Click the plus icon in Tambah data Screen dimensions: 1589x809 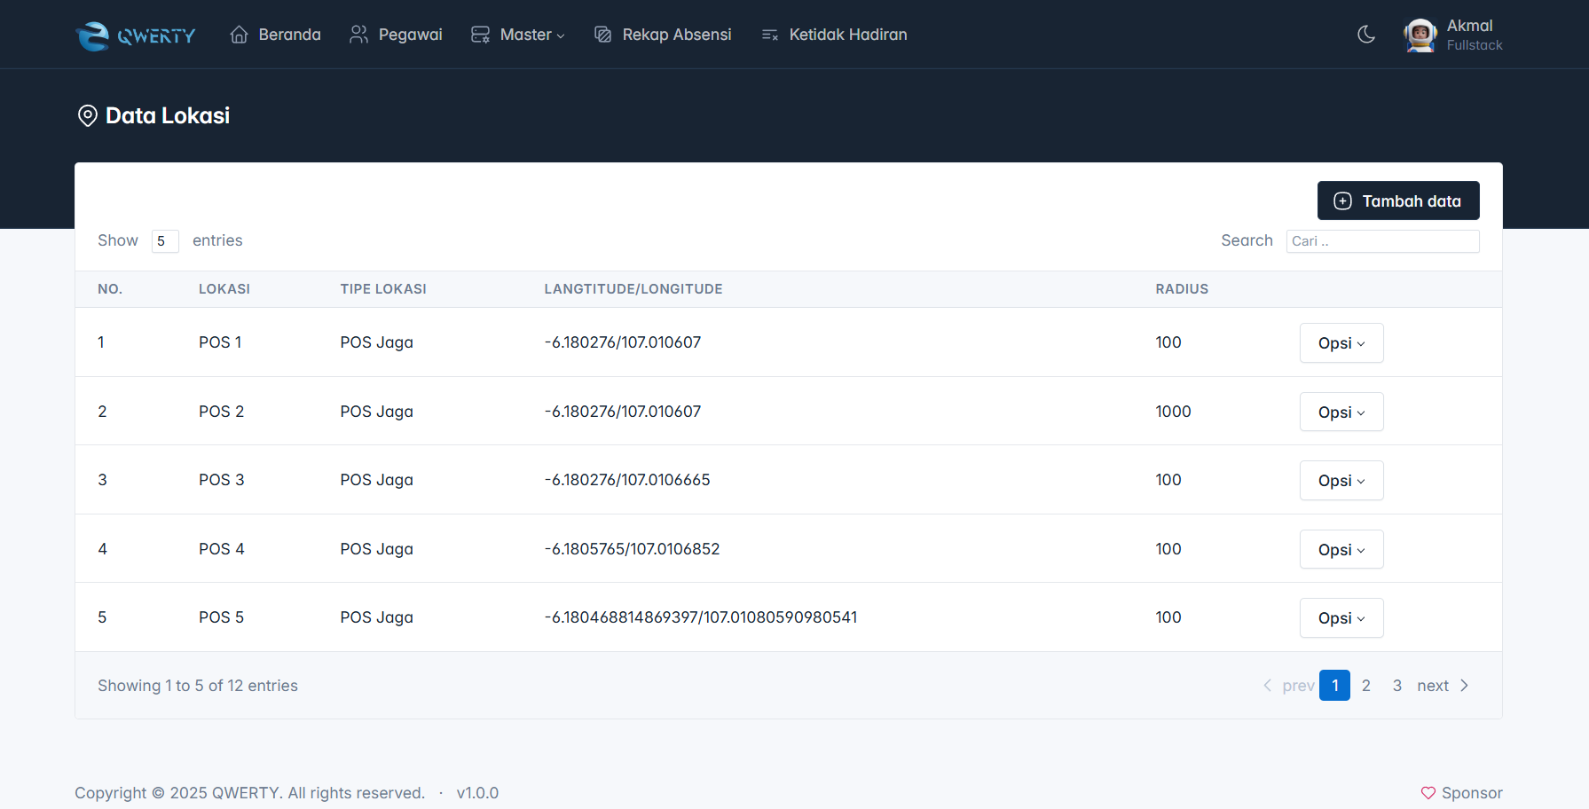pos(1343,201)
